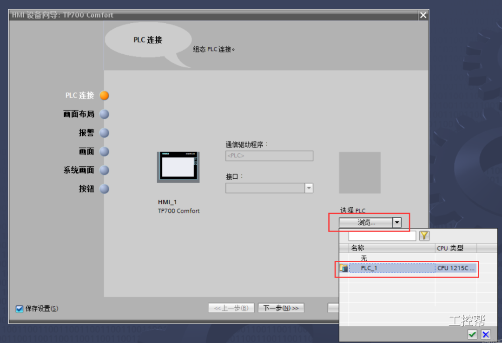Image resolution: width=502 pixels, height=343 pixels.
Task: Click the 通信驱动程序 <PLC> field
Action: click(x=269, y=155)
